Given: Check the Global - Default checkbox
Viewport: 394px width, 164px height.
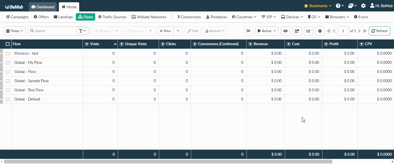Looking at the screenshot, I should (x=8, y=99).
